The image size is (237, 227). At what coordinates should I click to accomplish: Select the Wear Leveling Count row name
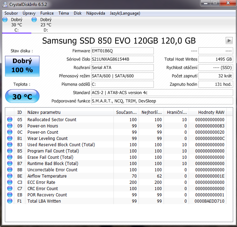coord(47,138)
